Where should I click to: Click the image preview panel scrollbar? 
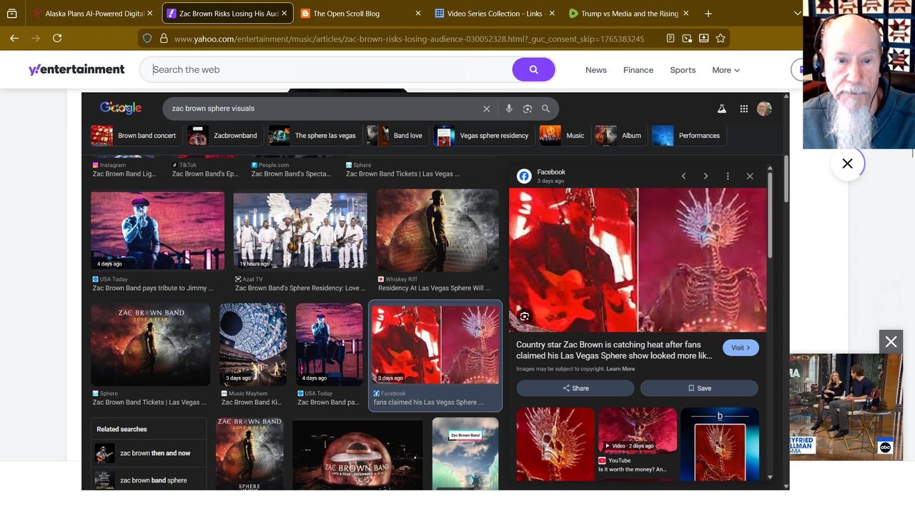coord(770,214)
